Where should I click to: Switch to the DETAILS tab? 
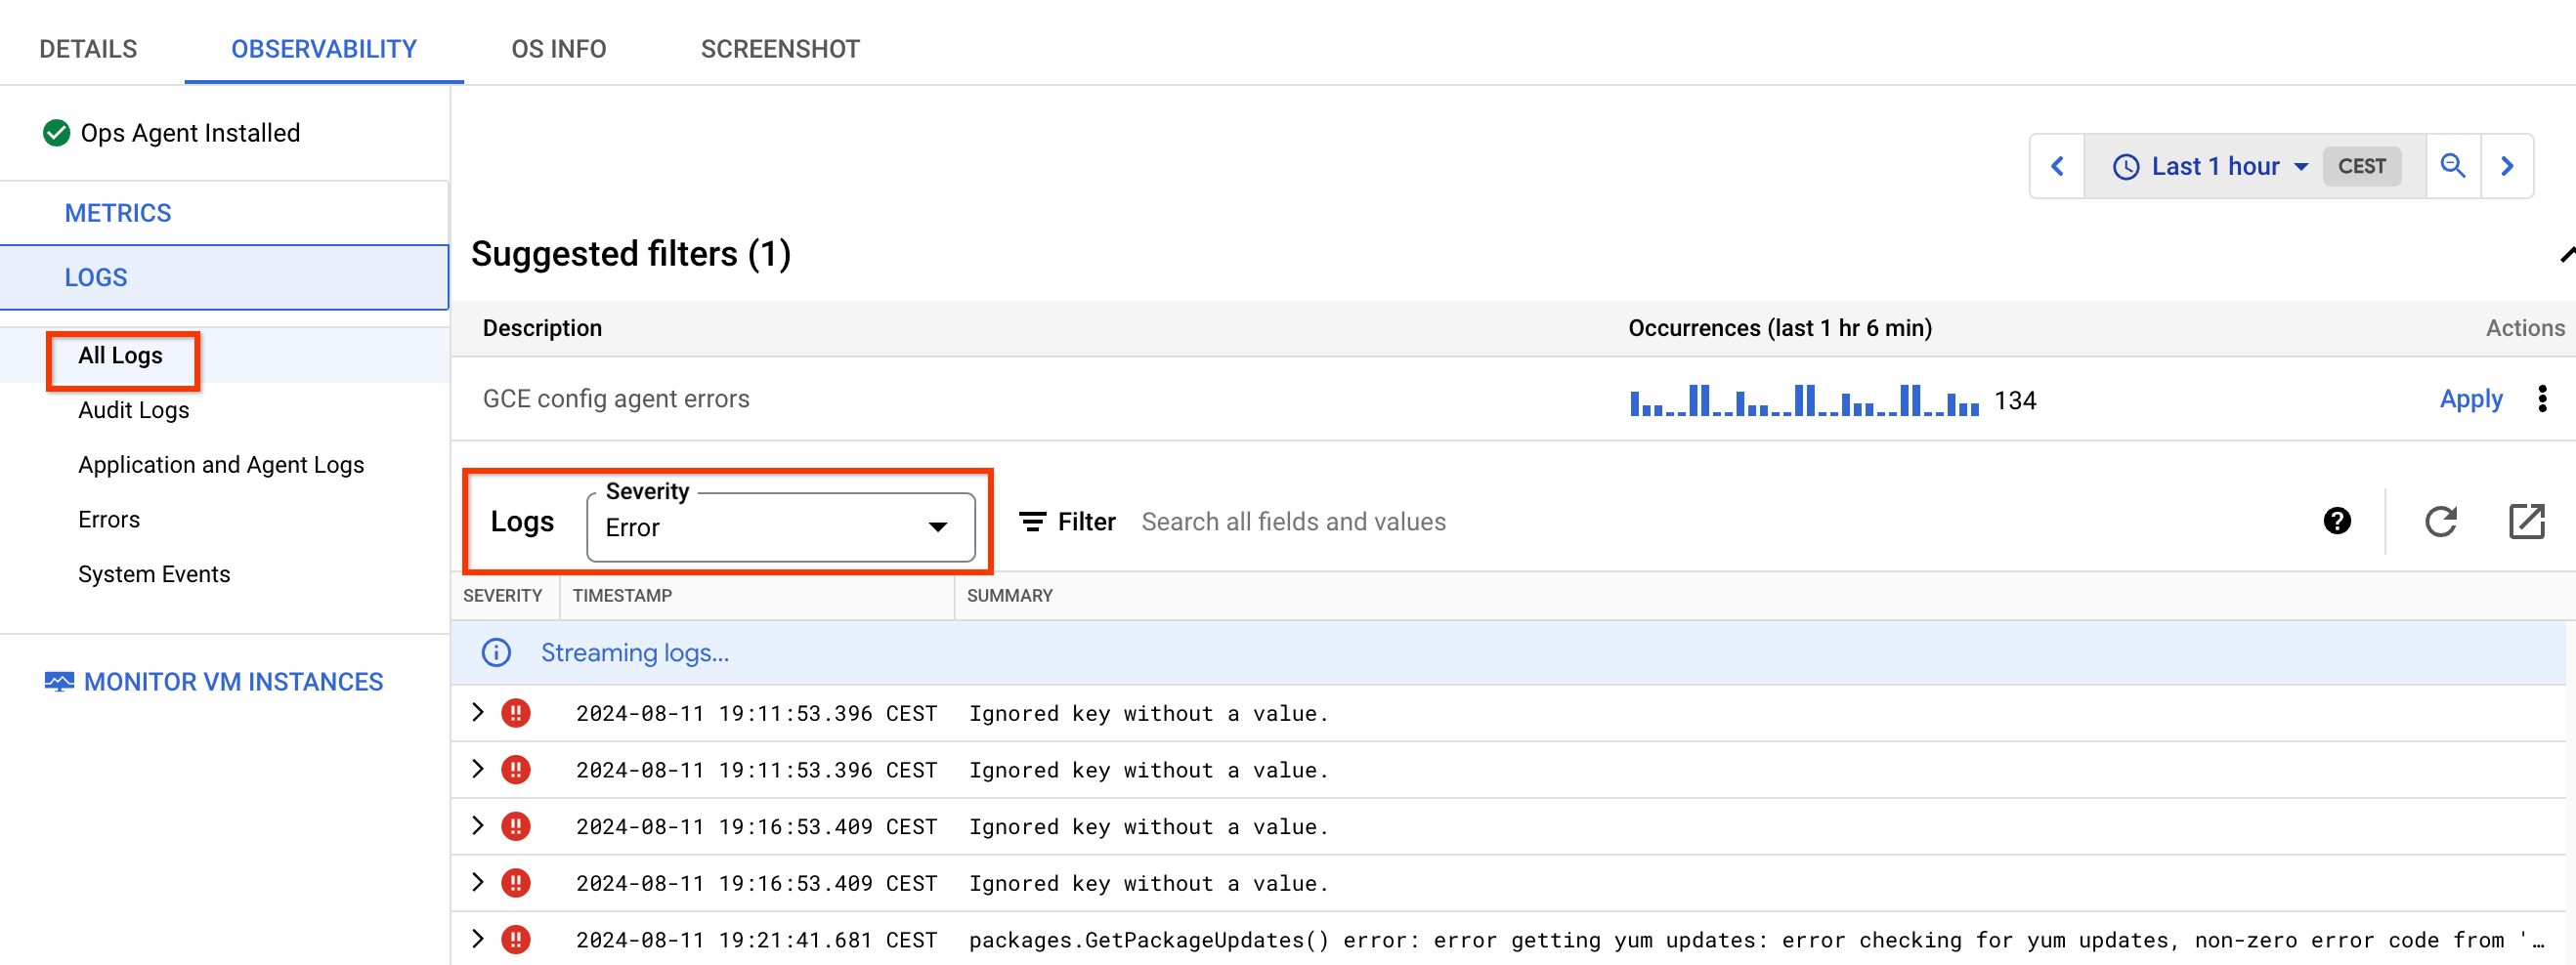(x=88, y=49)
